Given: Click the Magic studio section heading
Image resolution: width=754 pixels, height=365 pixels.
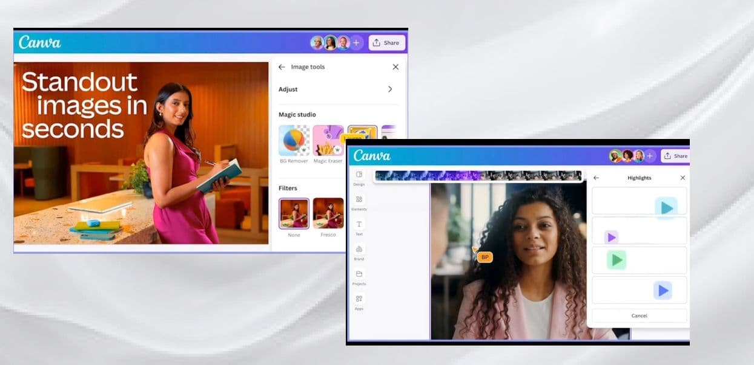Looking at the screenshot, I should pos(297,115).
